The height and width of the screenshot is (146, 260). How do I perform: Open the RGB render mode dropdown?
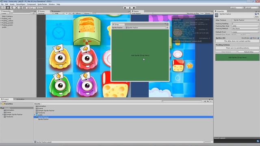(59, 13)
